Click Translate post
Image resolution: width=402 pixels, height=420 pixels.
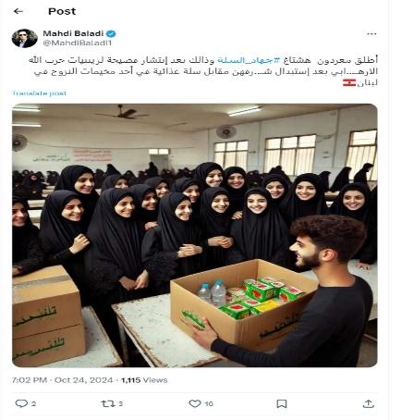[39, 93]
